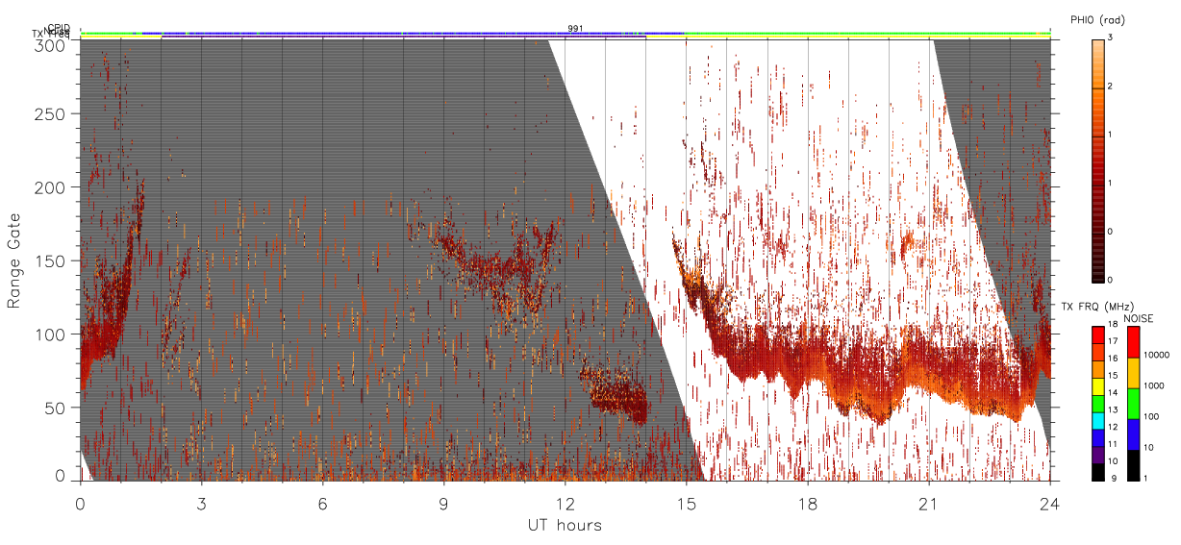This screenshot has height=545, width=1181.
Task: Click the 10000 tick on NOISE scale
Action: tap(1156, 355)
